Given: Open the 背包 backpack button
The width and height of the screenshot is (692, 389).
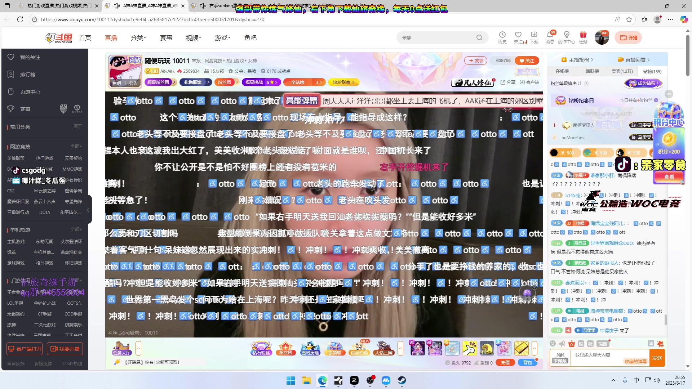Looking at the screenshot, I should [527, 363].
